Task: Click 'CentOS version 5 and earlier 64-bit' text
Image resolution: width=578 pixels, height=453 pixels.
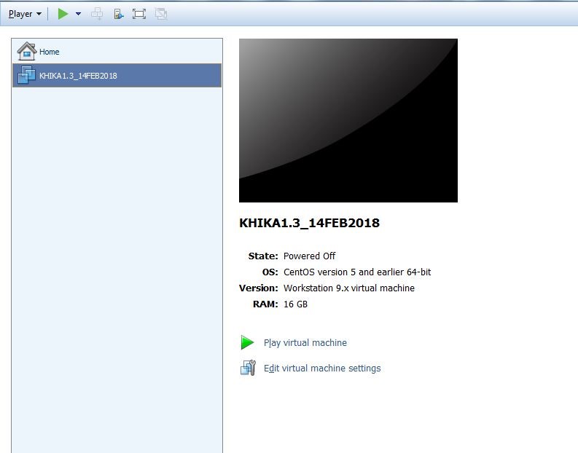Action: coord(357,272)
